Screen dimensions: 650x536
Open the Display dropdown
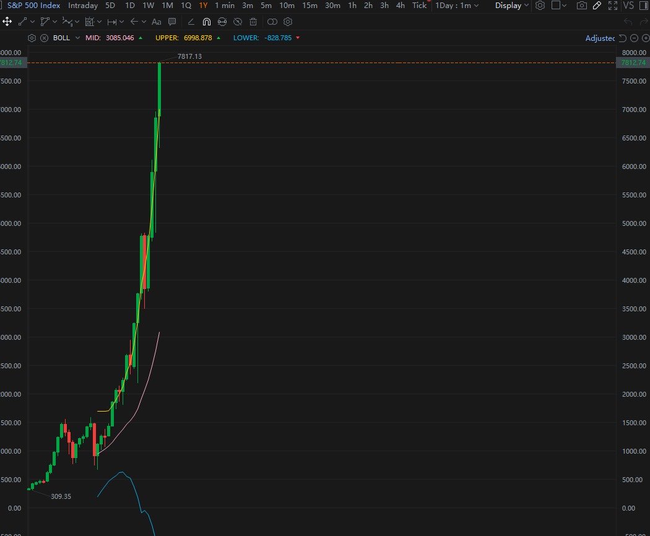512,6
